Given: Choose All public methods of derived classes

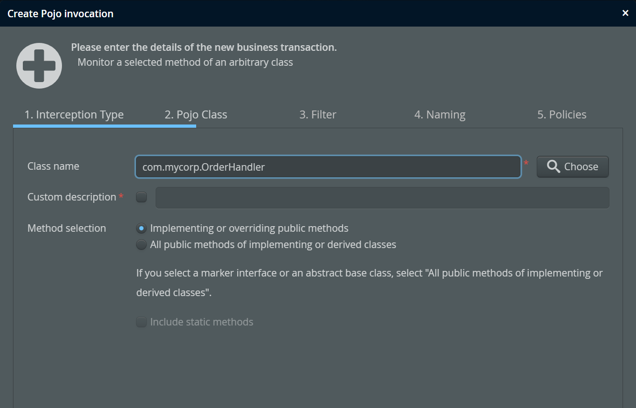Looking at the screenshot, I should [x=141, y=245].
